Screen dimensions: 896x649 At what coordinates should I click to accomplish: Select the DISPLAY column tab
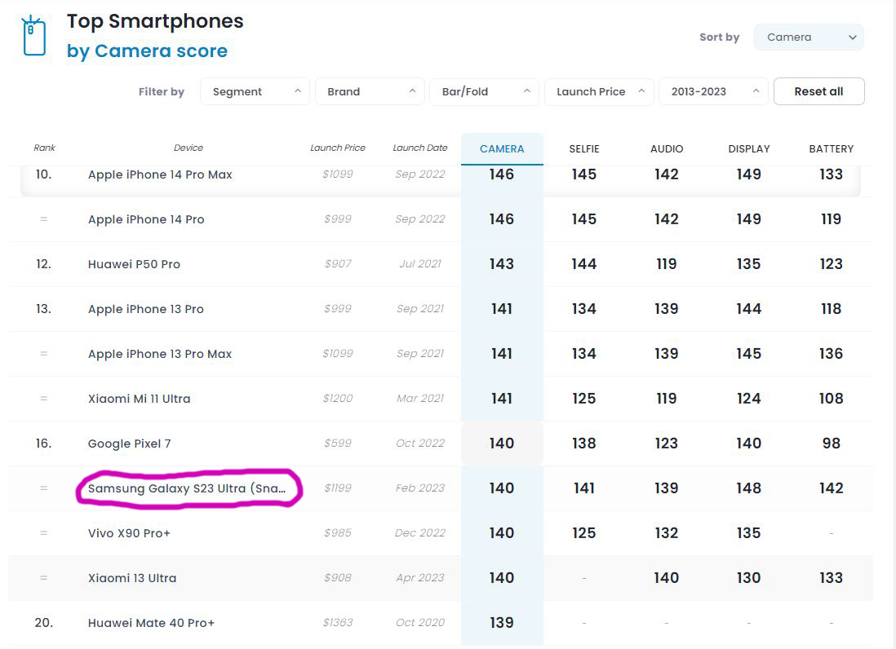[x=748, y=149]
